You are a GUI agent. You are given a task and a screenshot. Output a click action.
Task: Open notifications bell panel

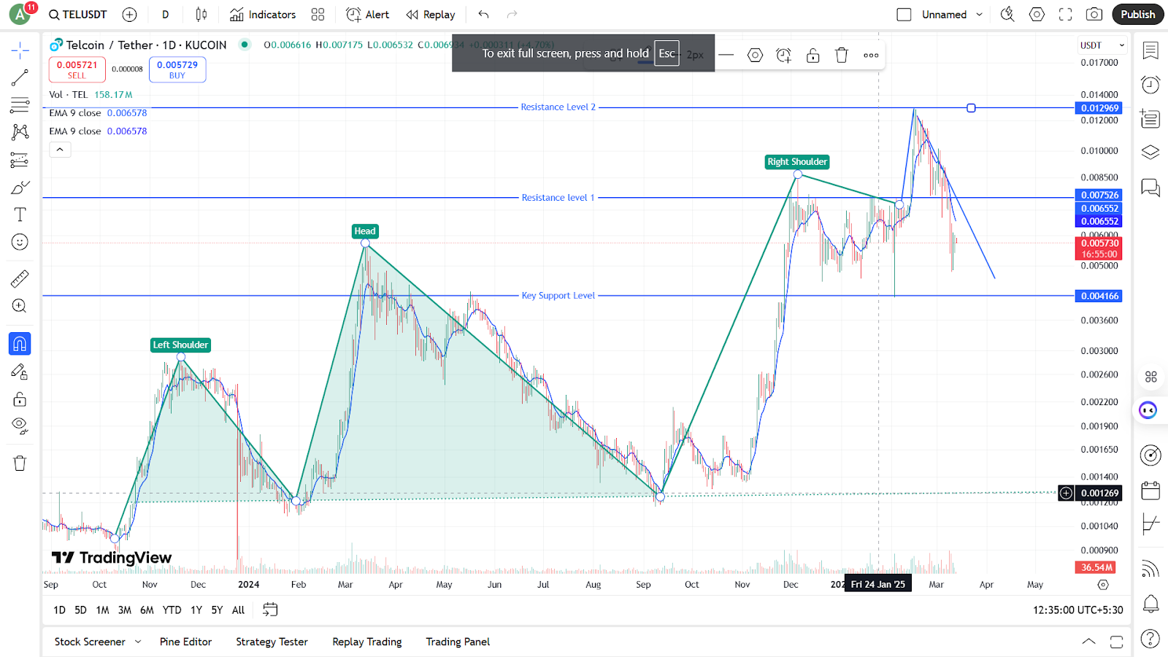pos(1150,604)
